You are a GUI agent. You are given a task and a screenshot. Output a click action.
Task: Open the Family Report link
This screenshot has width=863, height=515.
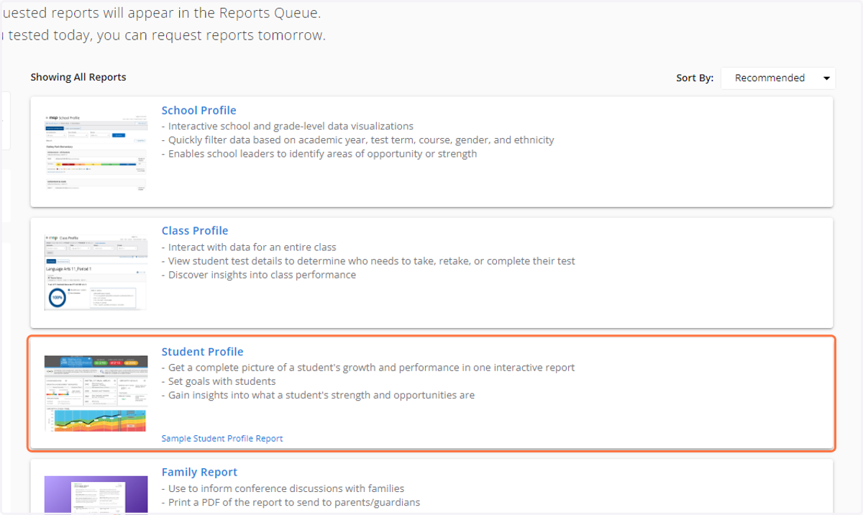(199, 472)
